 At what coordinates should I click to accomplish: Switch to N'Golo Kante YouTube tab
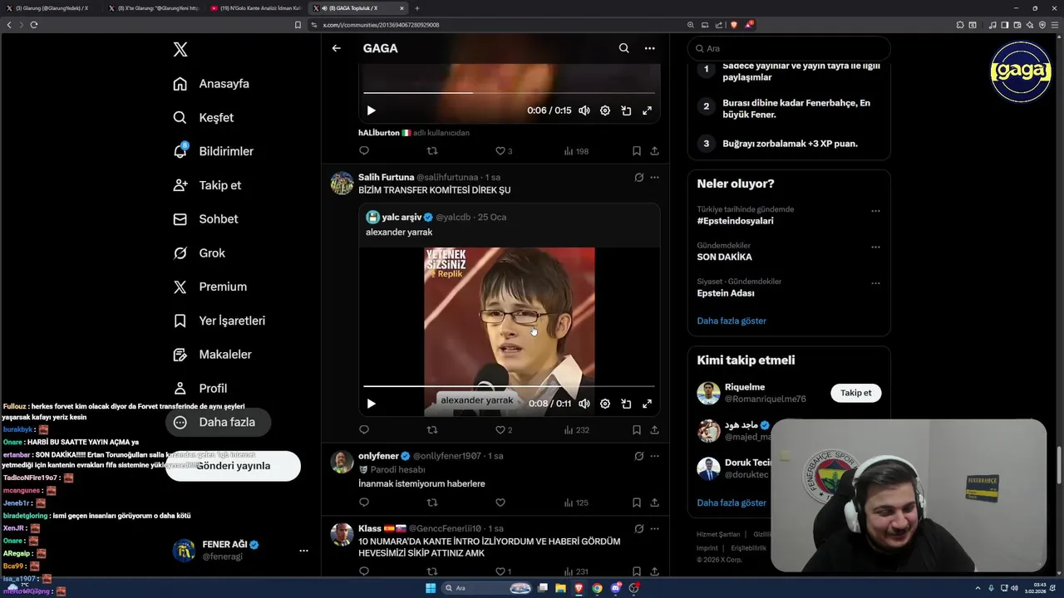click(256, 7)
